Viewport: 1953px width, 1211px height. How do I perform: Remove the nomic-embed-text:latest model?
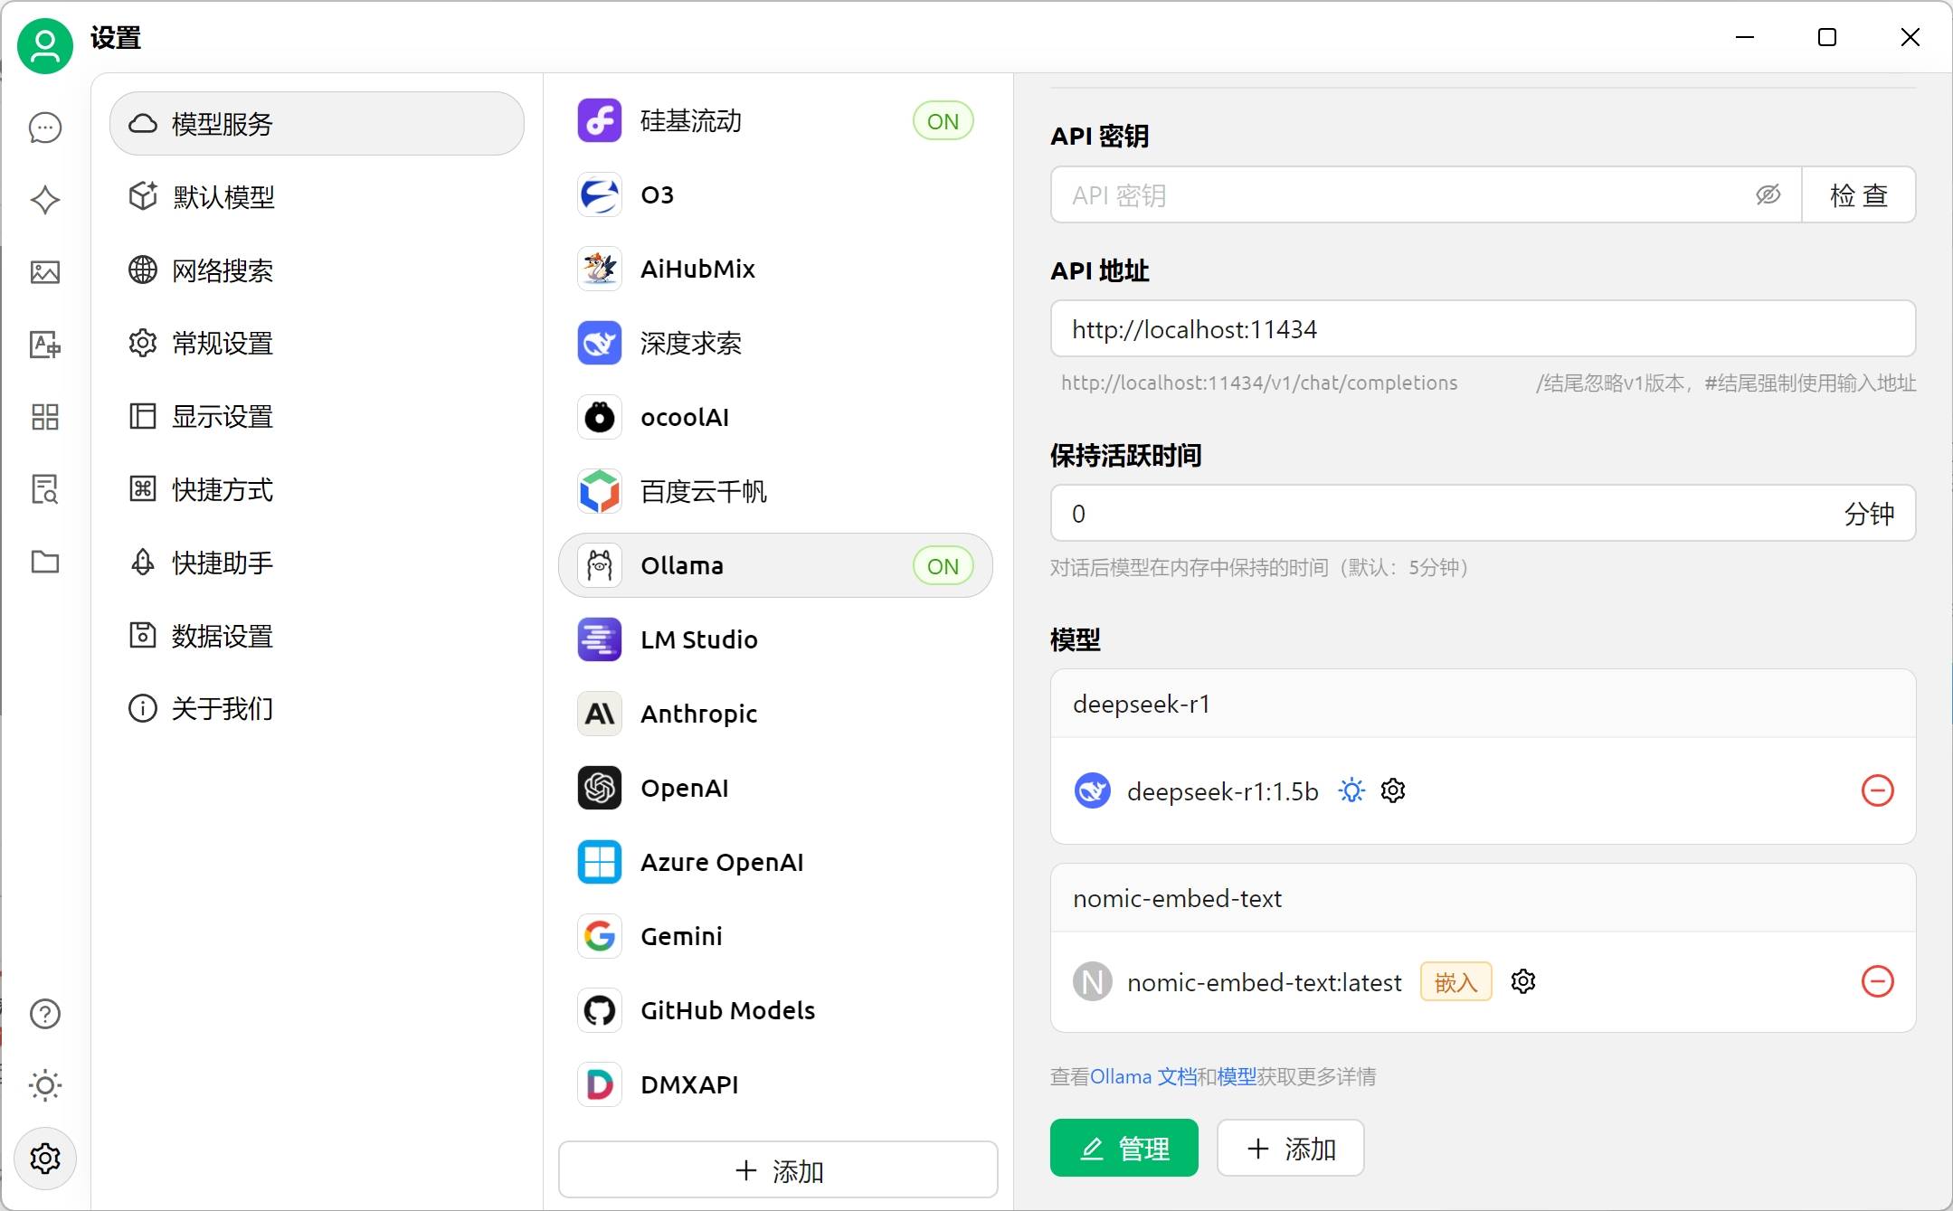1877,981
